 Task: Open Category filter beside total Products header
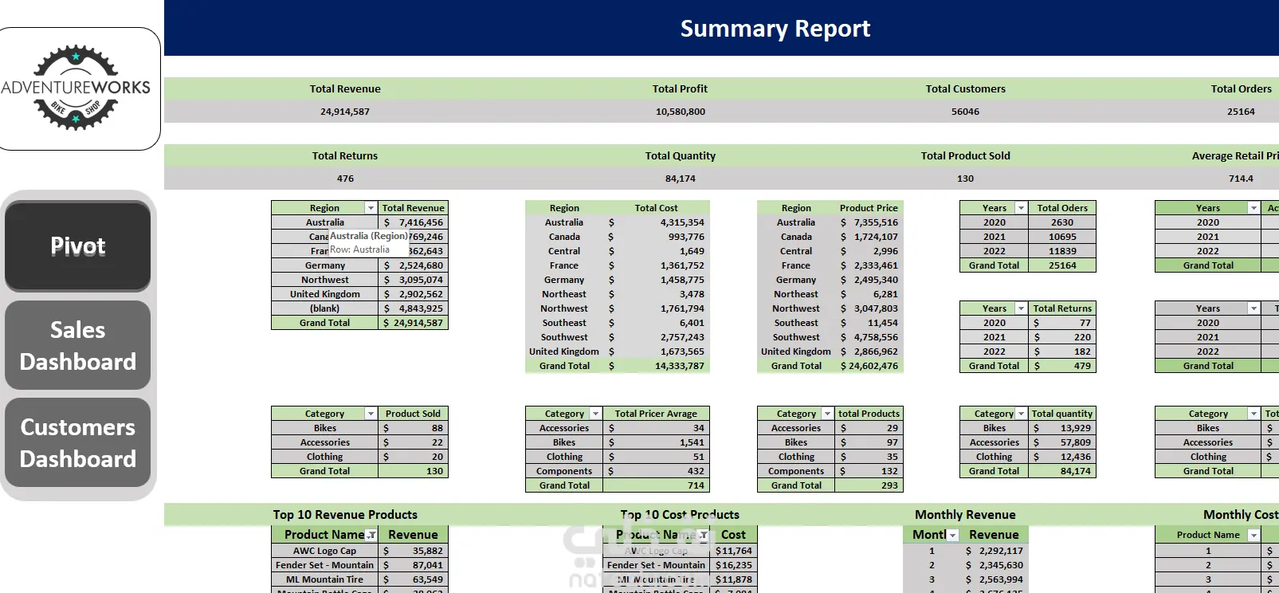pos(827,414)
